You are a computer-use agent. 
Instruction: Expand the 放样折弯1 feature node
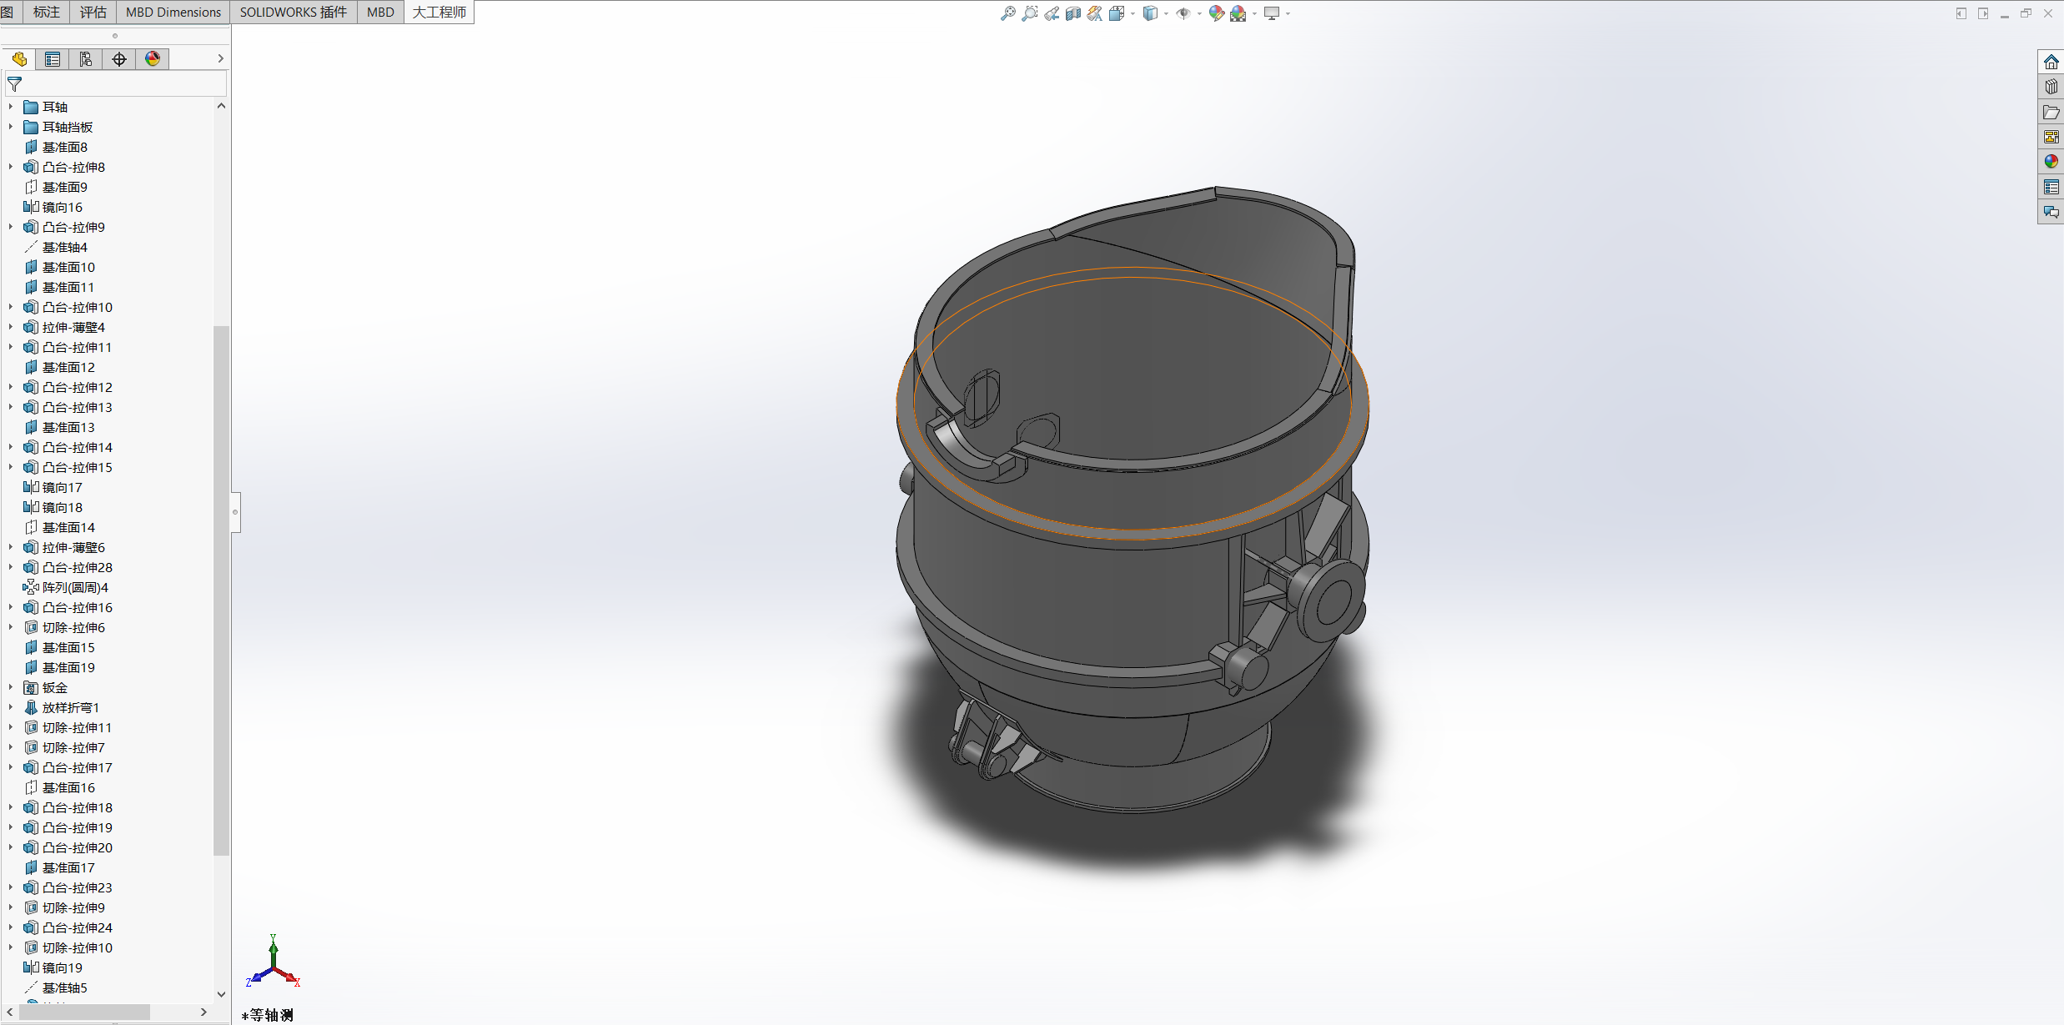point(11,707)
